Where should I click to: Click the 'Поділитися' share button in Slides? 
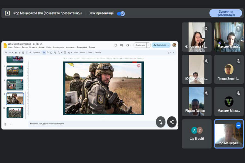(159, 45)
